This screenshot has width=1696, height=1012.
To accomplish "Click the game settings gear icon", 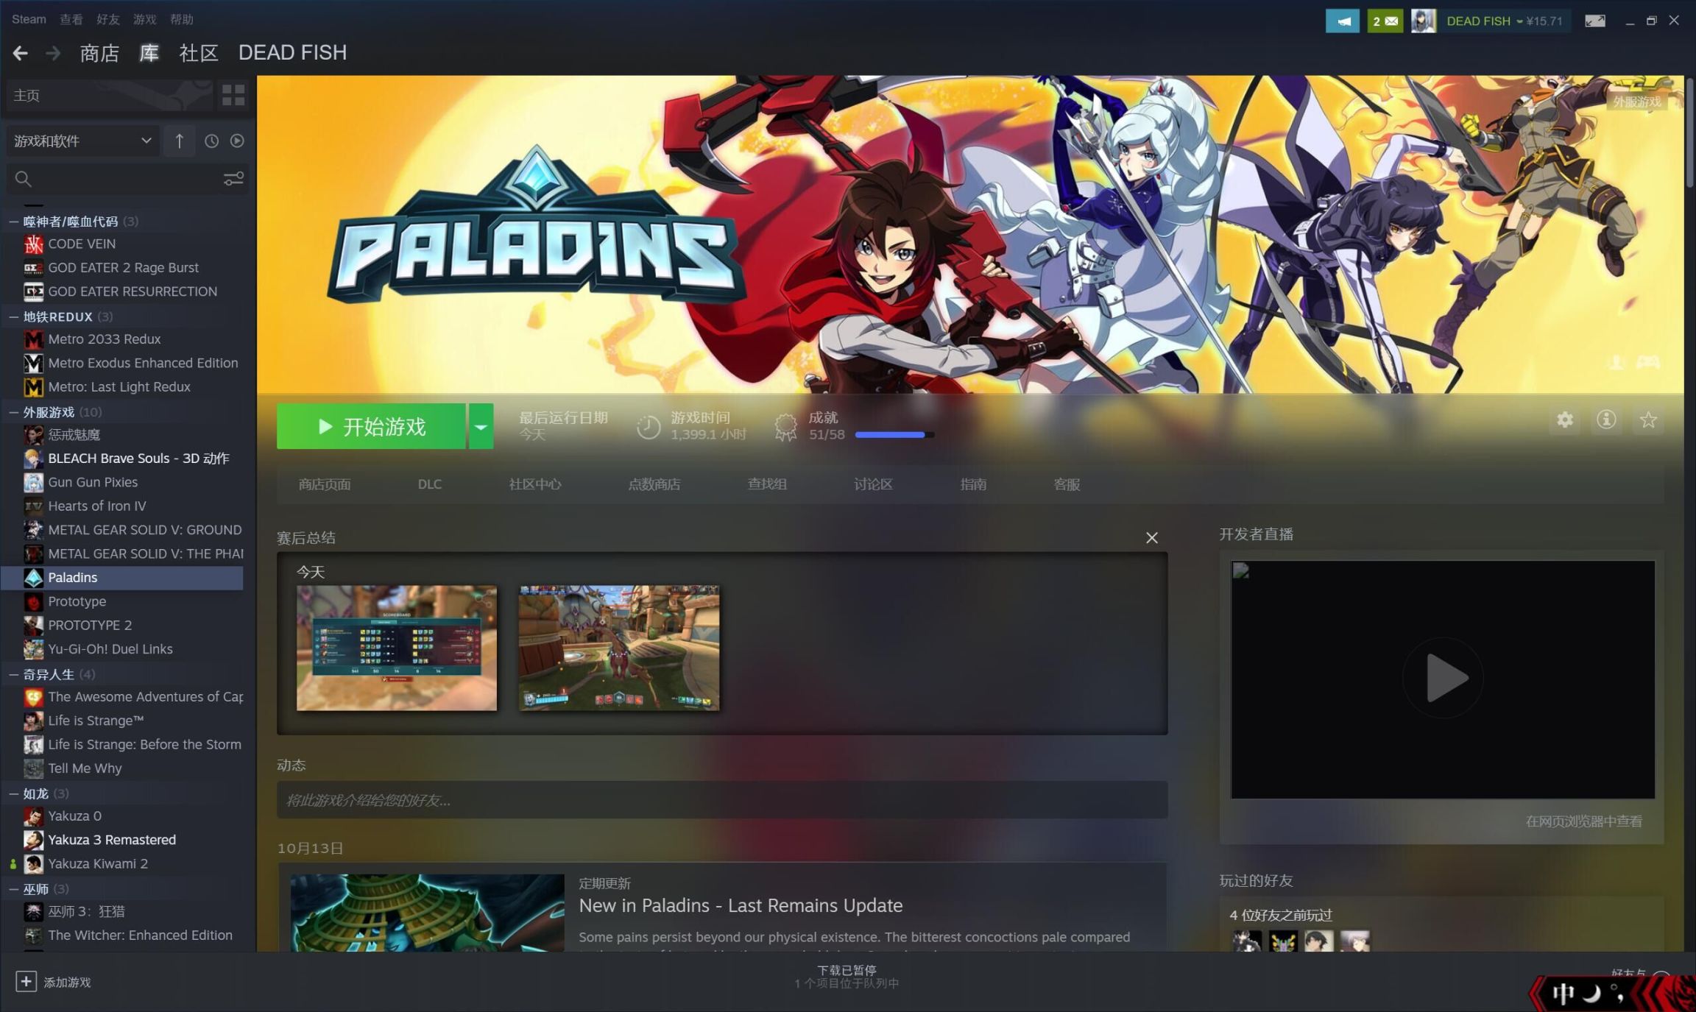I will 1563,420.
